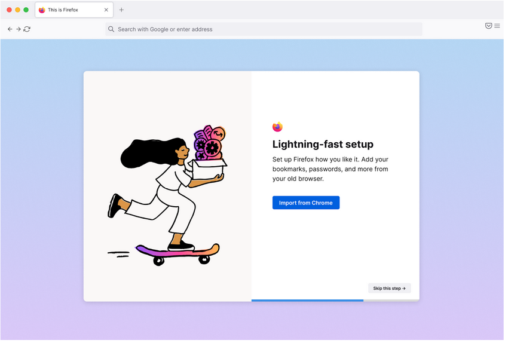Screen dimensions: 508x343
Task: Select the This is Firefox tab
Action: (74, 10)
